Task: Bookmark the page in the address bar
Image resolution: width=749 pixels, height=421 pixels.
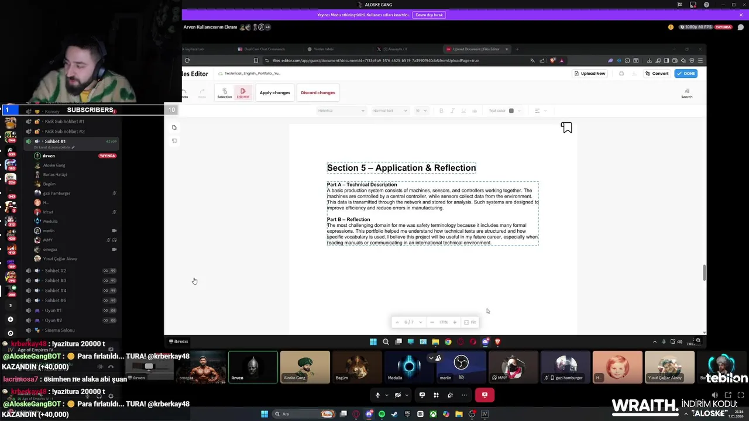Action: tap(256, 60)
